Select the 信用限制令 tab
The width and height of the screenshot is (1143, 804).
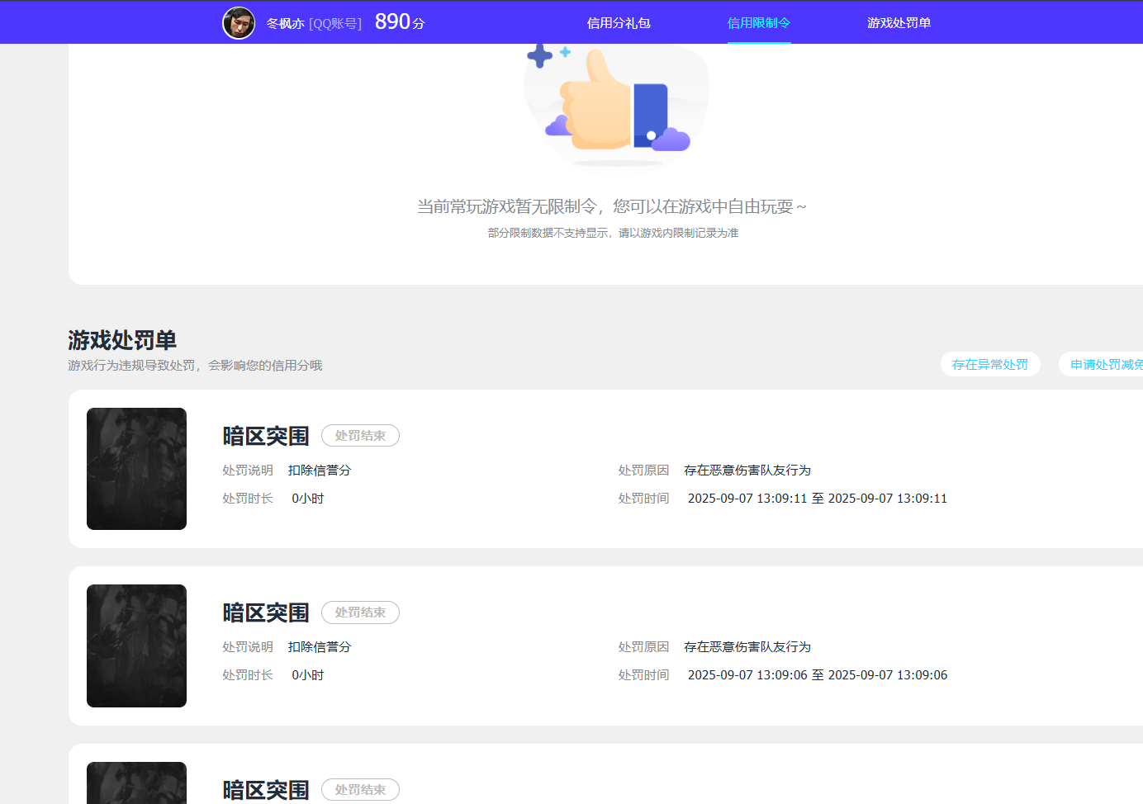(x=758, y=23)
